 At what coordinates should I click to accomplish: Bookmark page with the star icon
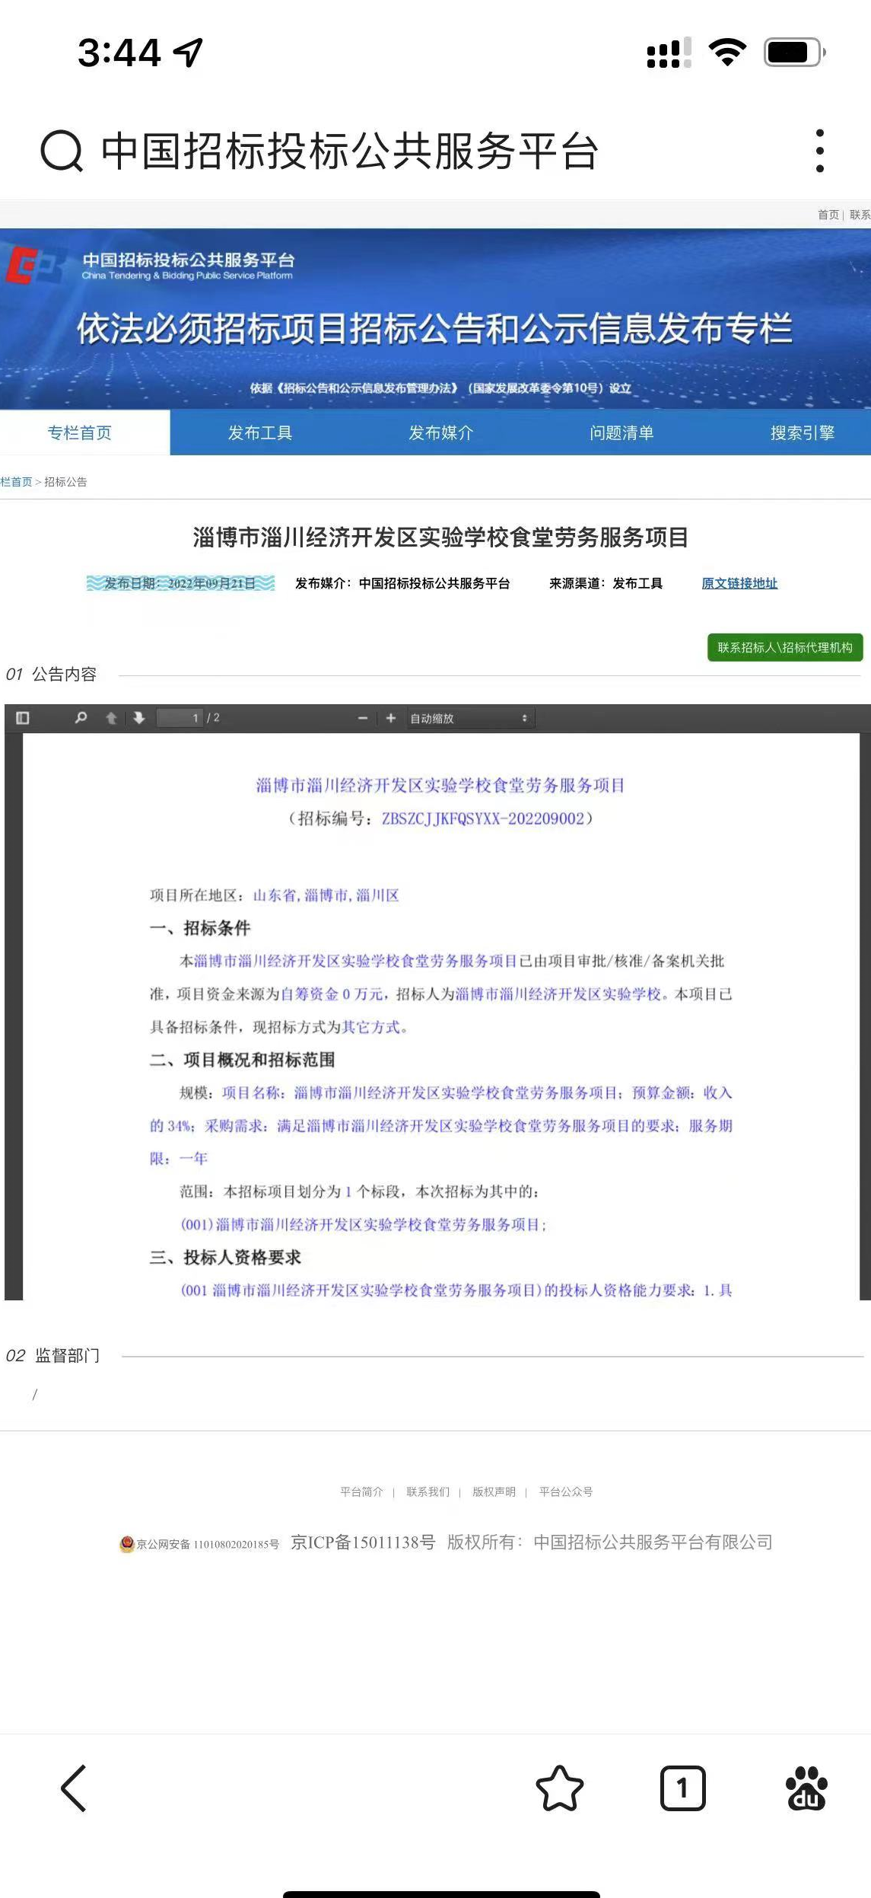pos(560,1788)
